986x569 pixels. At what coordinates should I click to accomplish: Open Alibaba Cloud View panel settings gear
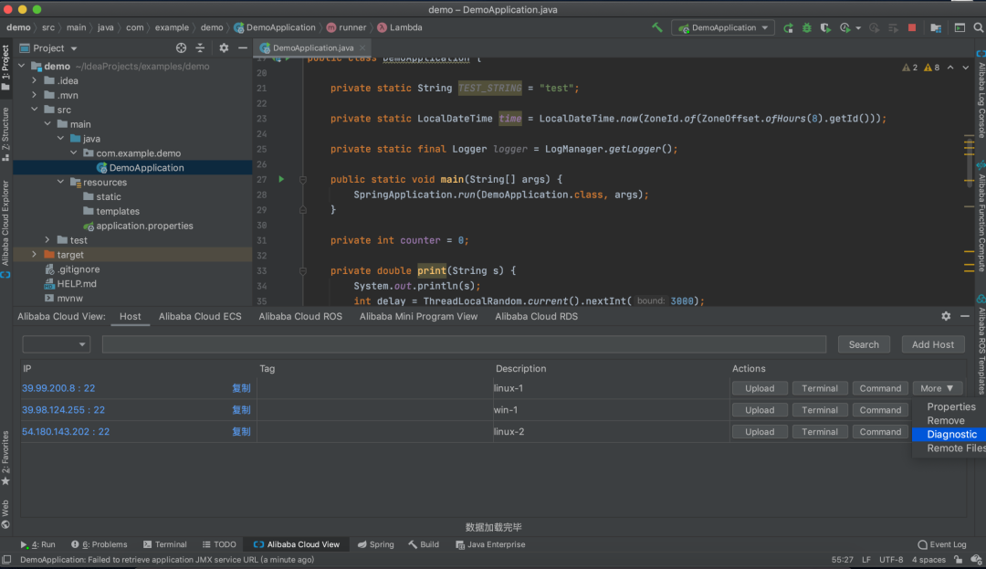click(x=946, y=316)
